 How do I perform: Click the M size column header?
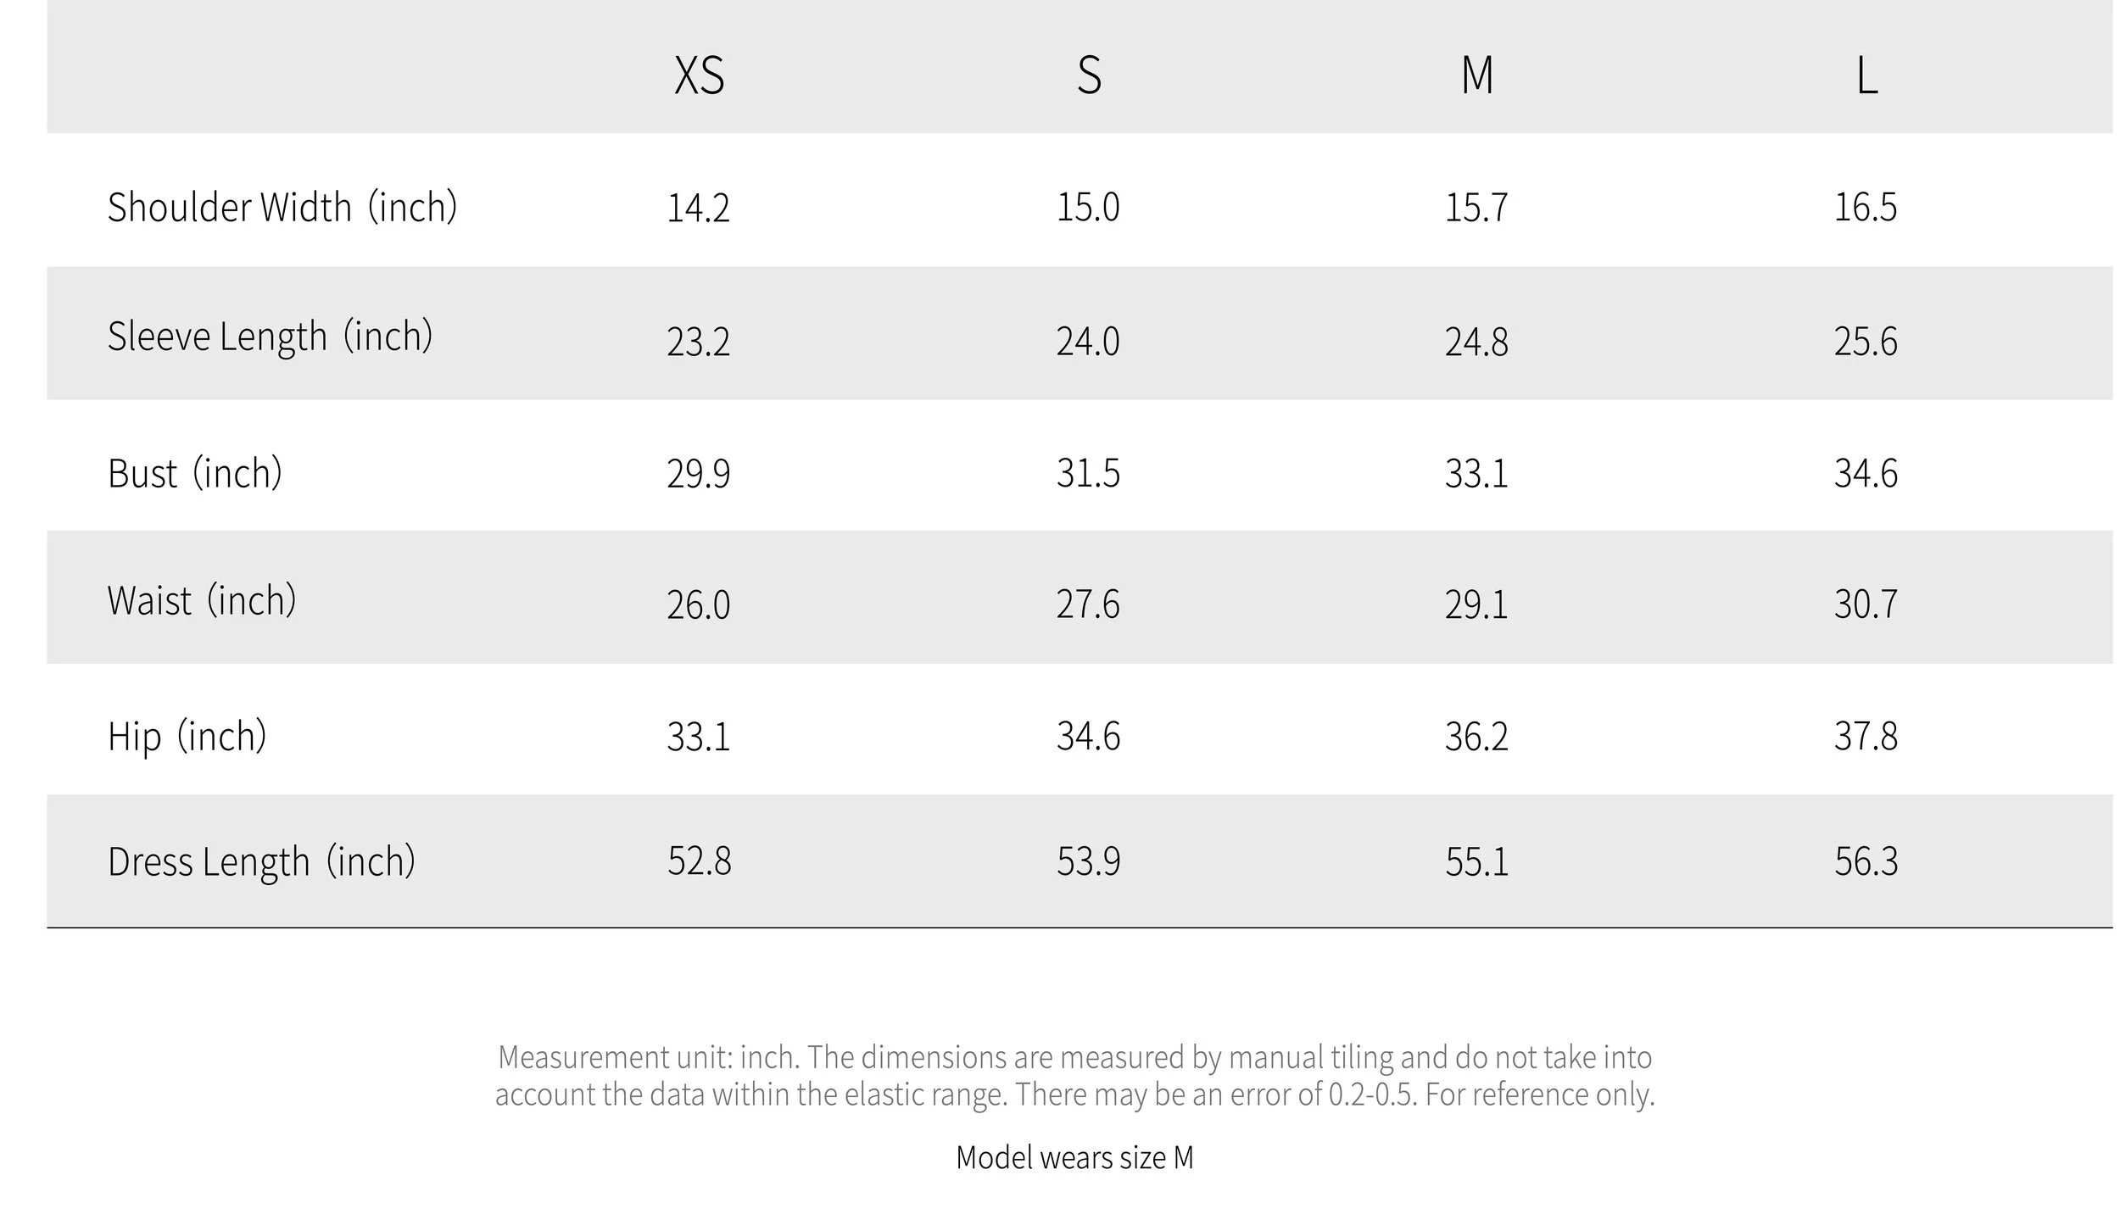pos(1477,75)
